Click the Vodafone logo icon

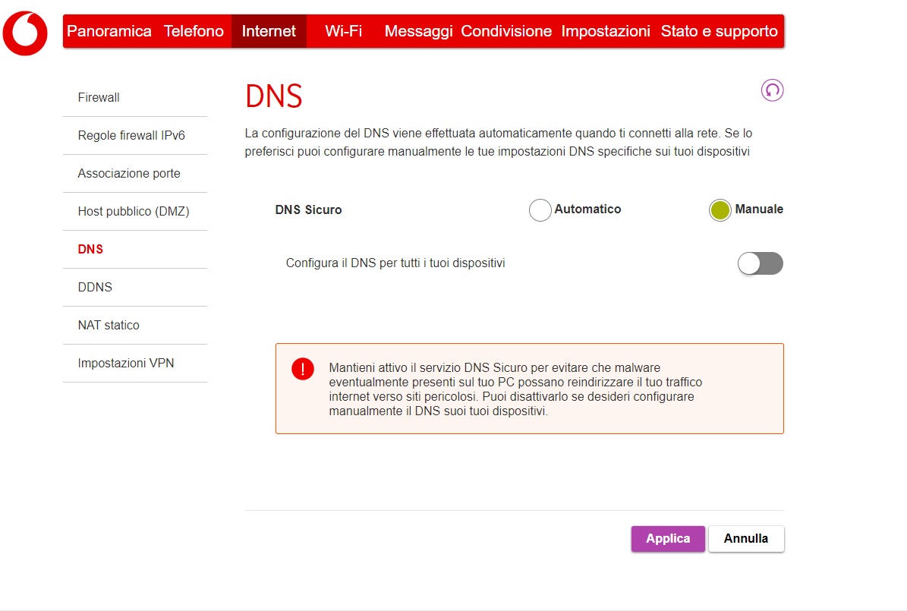click(25, 33)
